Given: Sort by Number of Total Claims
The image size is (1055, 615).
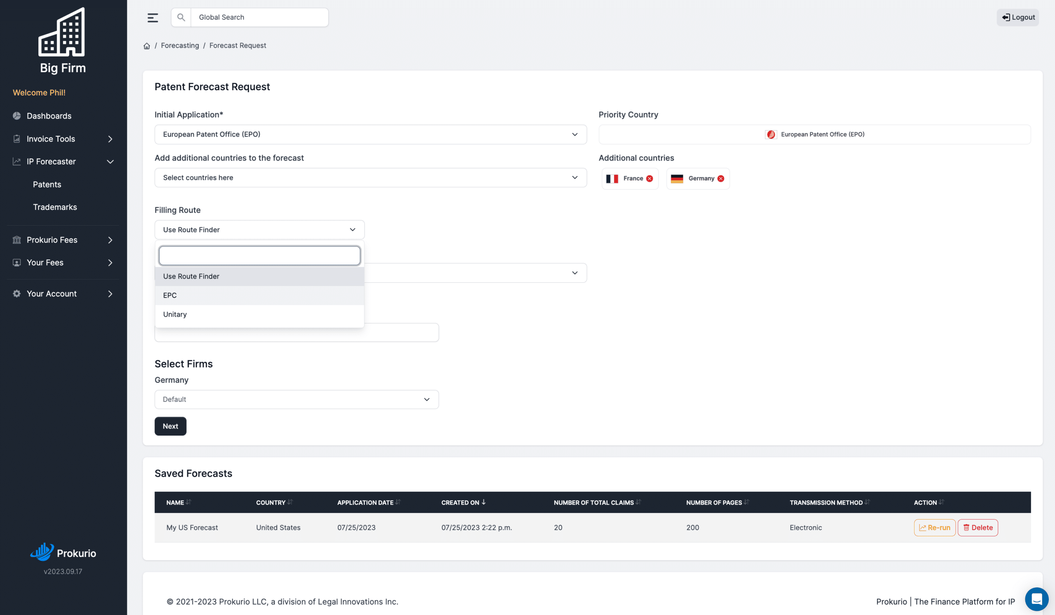Looking at the screenshot, I should coord(638,502).
